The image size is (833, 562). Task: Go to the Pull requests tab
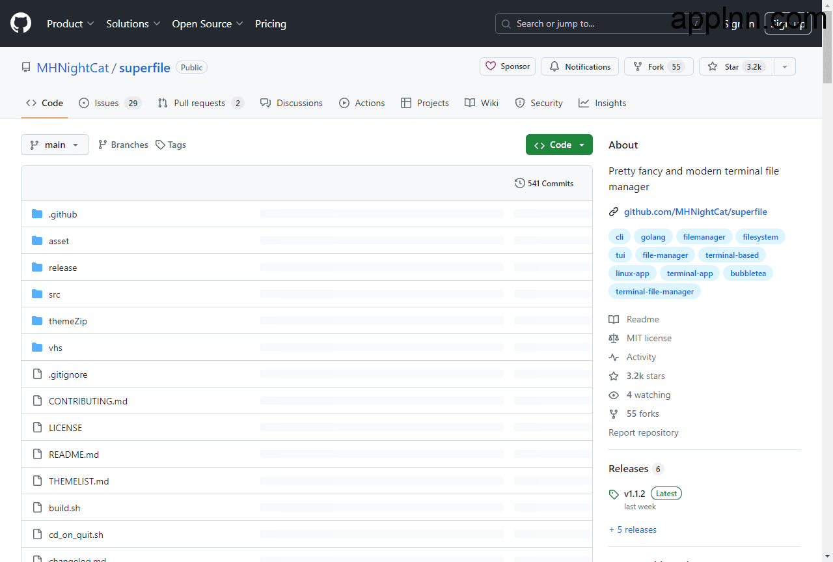click(200, 103)
